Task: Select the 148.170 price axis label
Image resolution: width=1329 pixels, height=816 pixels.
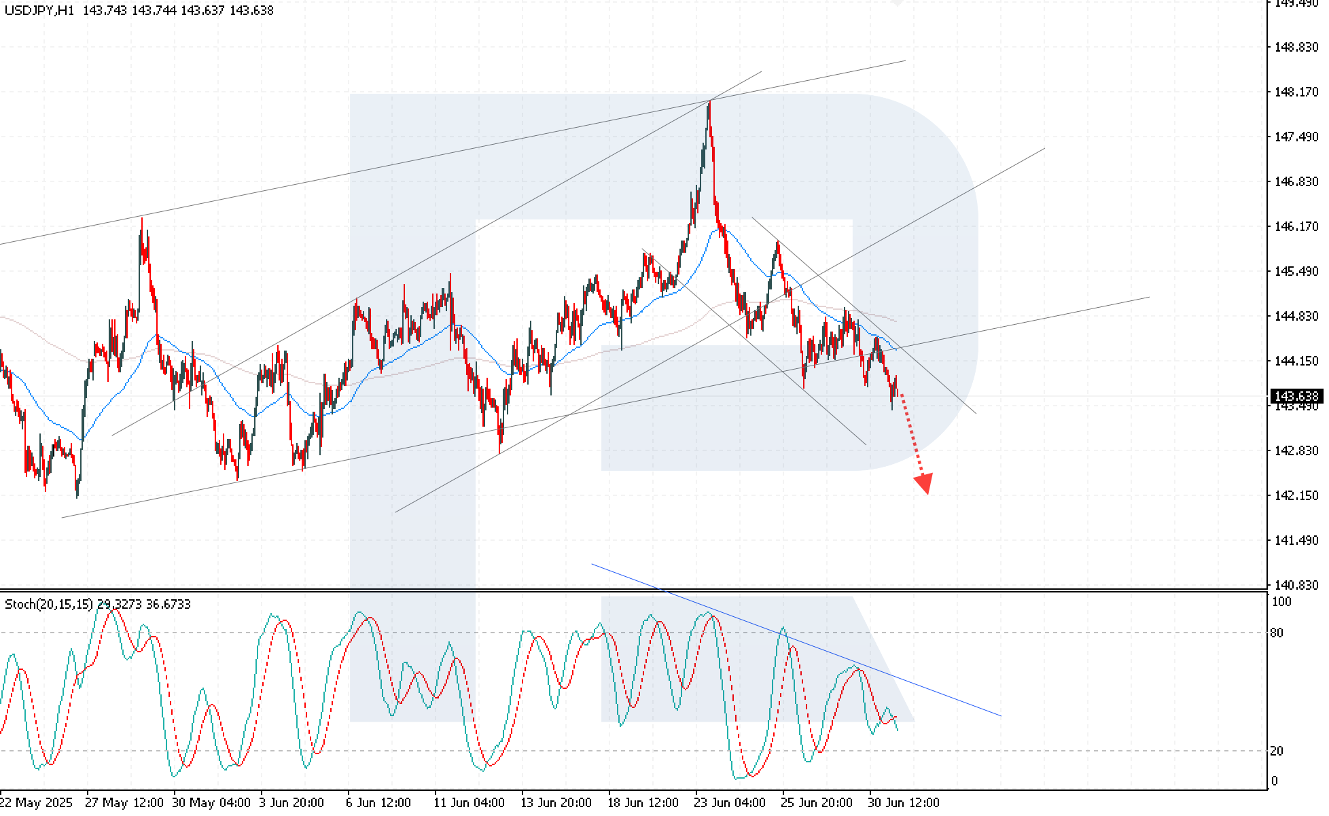Action: 1296,92
